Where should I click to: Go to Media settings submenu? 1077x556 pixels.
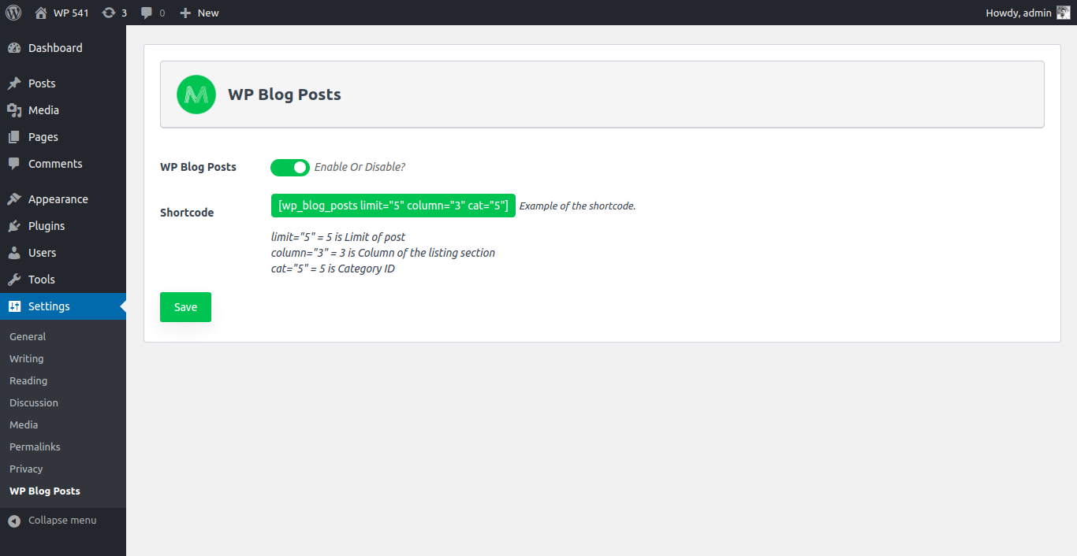[24, 424]
